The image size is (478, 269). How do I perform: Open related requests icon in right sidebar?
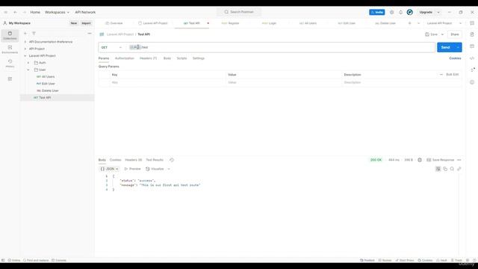click(x=473, y=69)
